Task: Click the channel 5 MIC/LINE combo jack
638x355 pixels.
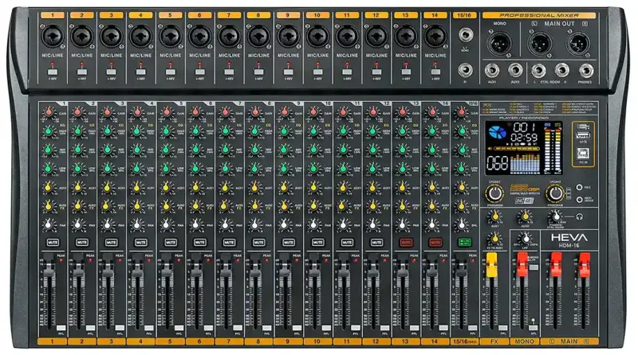Action: (x=170, y=36)
